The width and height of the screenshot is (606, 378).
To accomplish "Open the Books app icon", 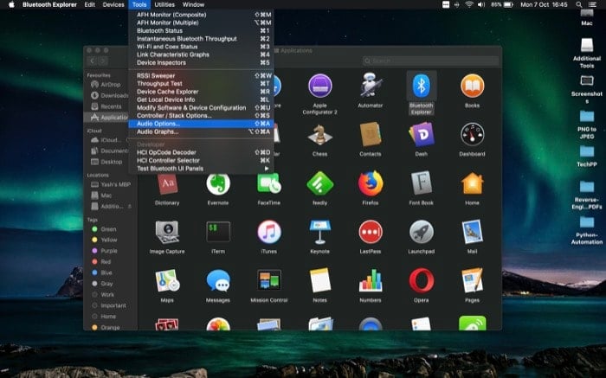I will click(x=472, y=86).
